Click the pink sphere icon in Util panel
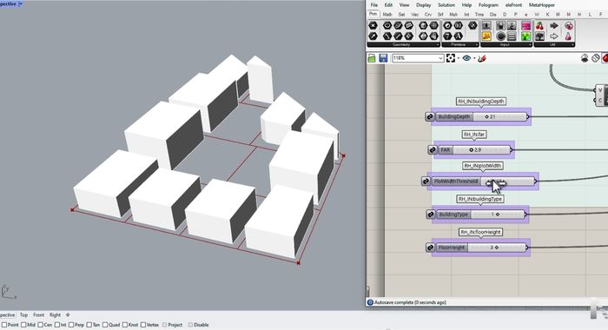Image resolution: width=608 pixels, height=330 pixels. click(568, 25)
